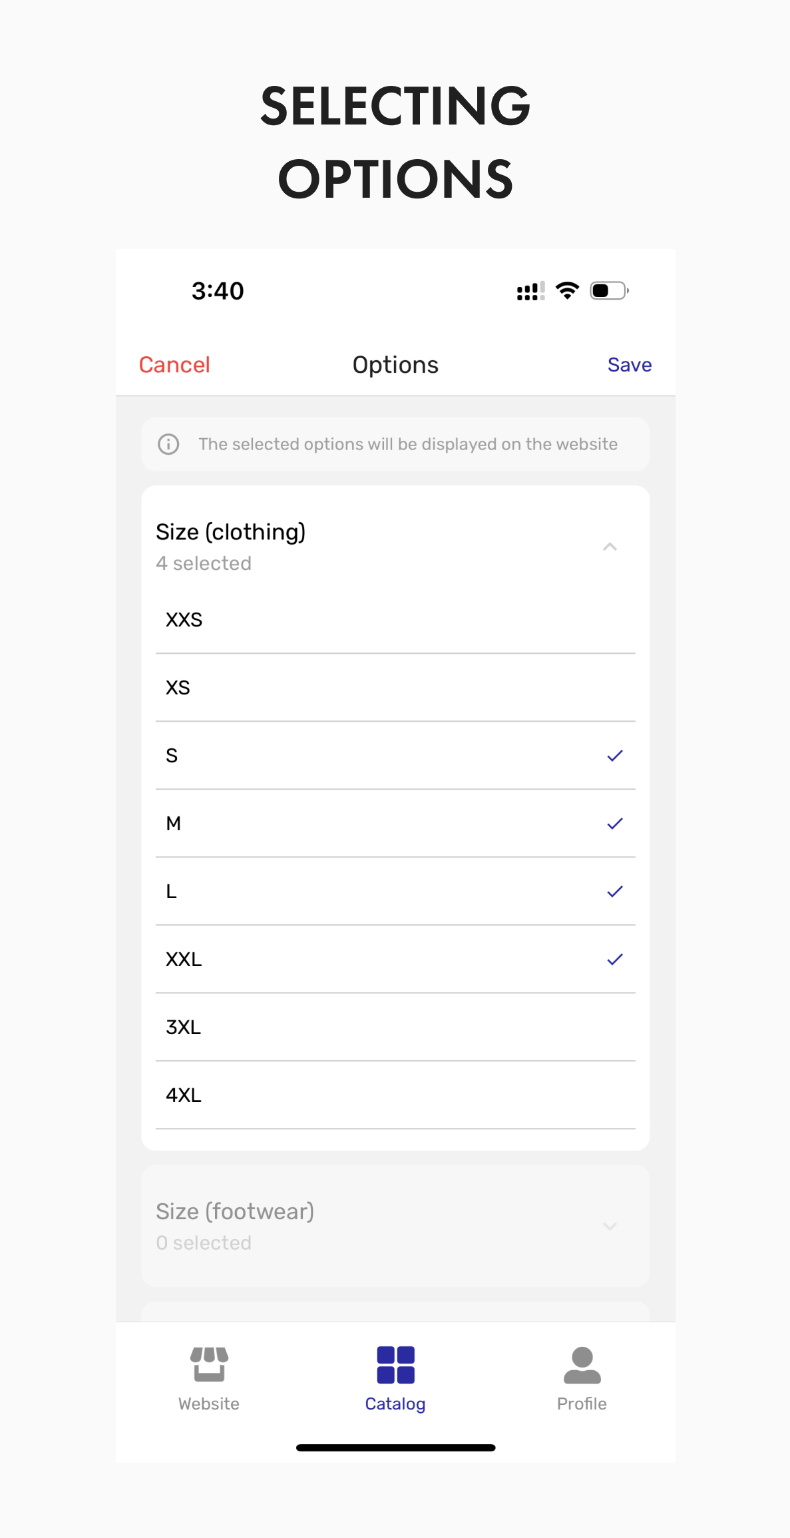Tap the battery status icon
The height and width of the screenshot is (1538, 790).
[x=608, y=291]
